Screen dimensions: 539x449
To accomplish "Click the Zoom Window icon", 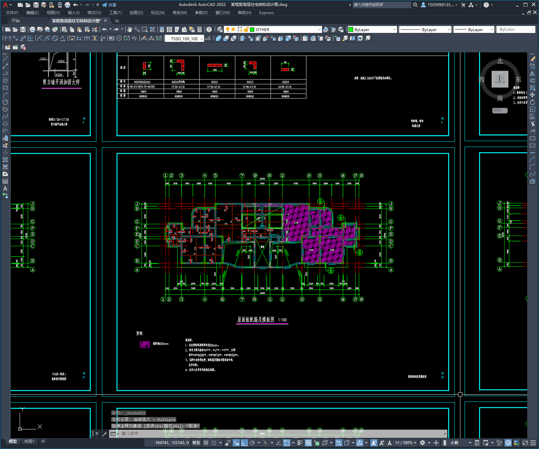I will pos(144,29).
